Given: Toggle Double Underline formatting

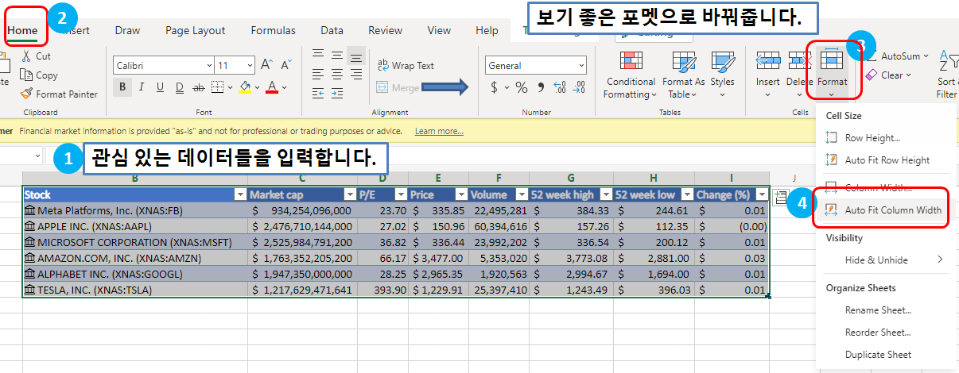Looking at the screenshot, I should click(x=180, y=87).
